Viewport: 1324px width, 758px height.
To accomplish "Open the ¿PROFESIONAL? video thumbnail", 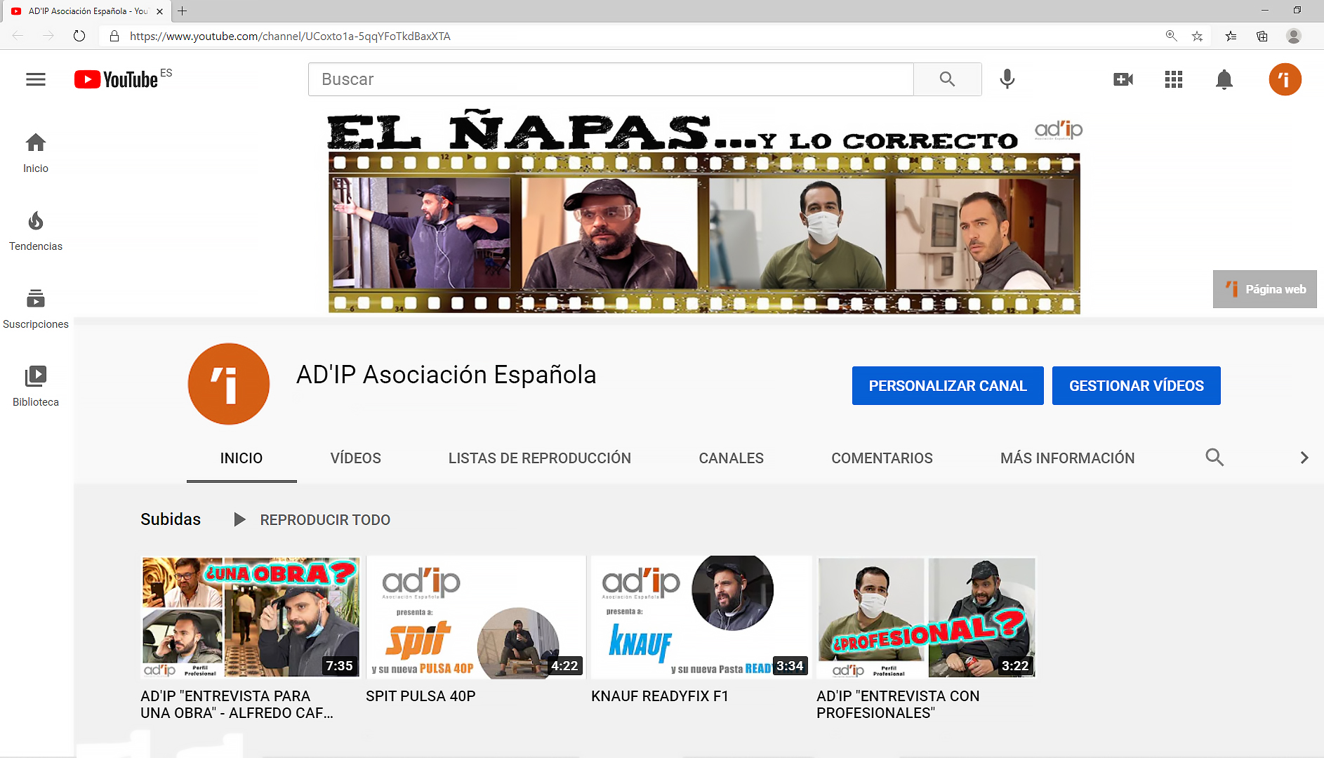I will coord(927,617).
